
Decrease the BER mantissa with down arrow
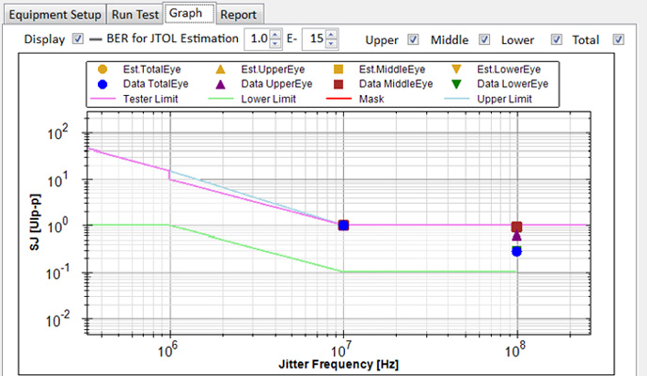[276, 43]
